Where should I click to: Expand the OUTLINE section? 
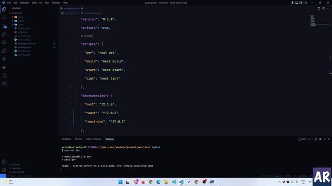point(15,164)
